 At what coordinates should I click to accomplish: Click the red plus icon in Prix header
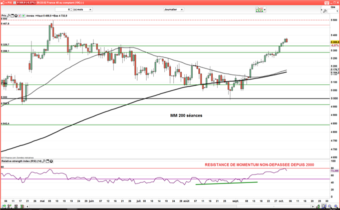[20, 15]
